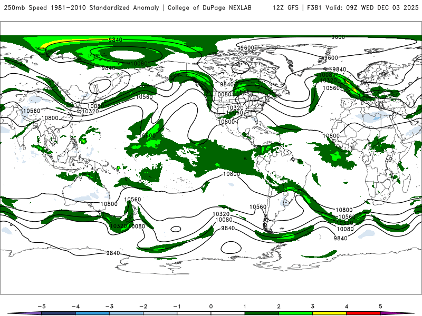Image resolution: width=422 pixels, height=316 pixels.
Task: Click the dark green 1-to-2 colorbar segment
Action: 262,313
